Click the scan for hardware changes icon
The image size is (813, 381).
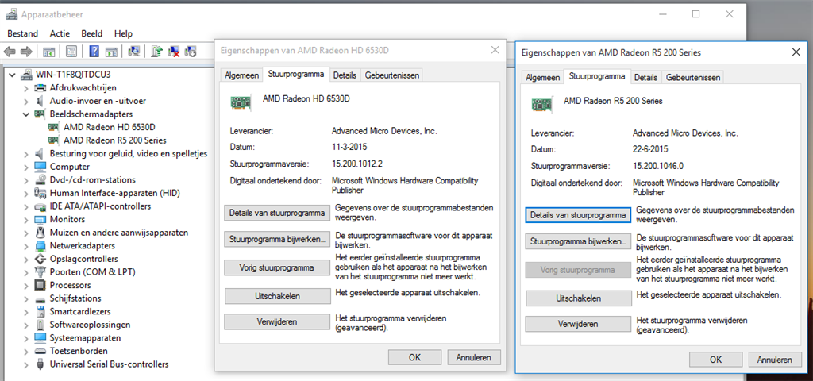point(133,52)
